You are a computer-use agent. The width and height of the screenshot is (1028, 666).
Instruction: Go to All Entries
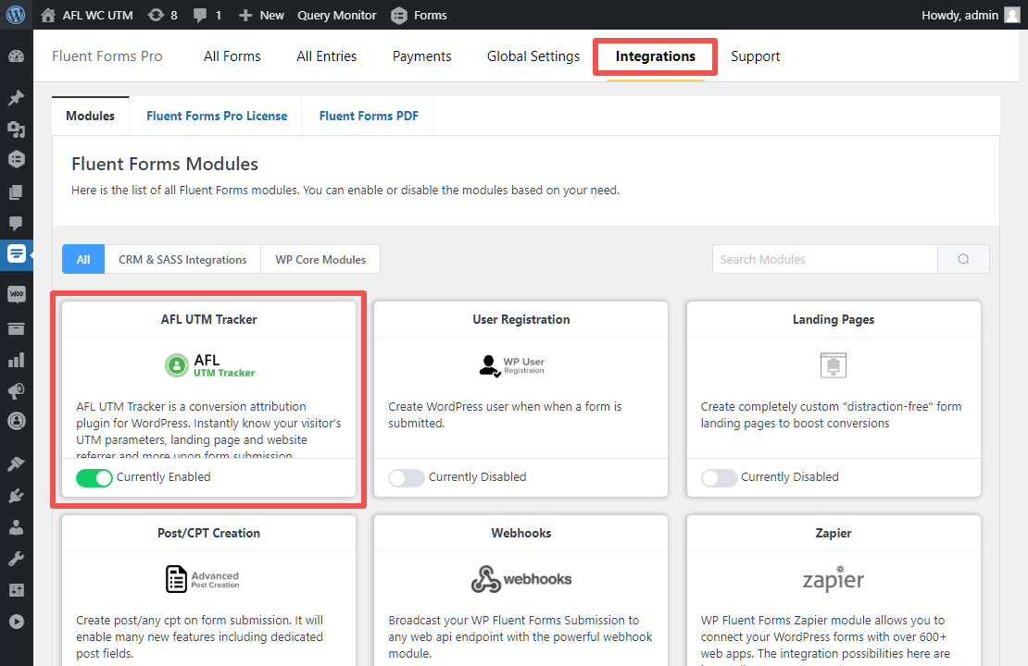tap(327, 56)
